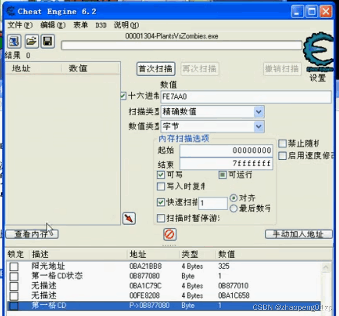
Task: Click the save floppy disk icon
Action: [x=48, y=41]
